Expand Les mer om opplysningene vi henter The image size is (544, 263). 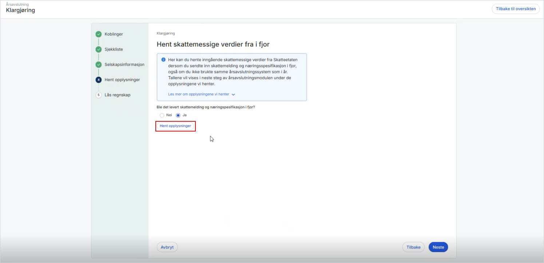pos(202,94)
